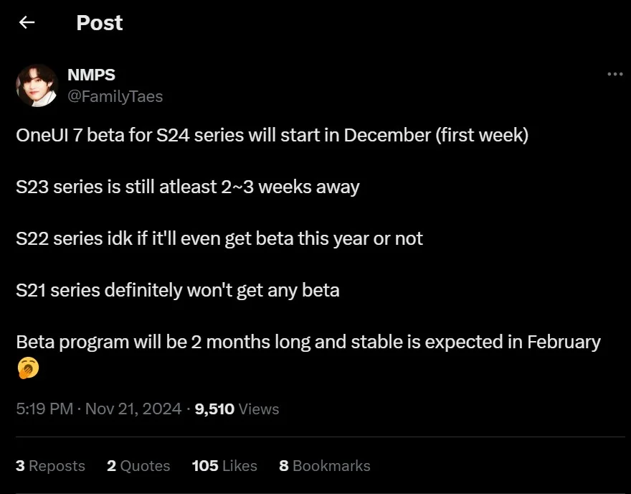Visit the @FamilyTaes handle link
This screenshot has width=631, height=494.
pyautogui.click(x=115, y=96)
